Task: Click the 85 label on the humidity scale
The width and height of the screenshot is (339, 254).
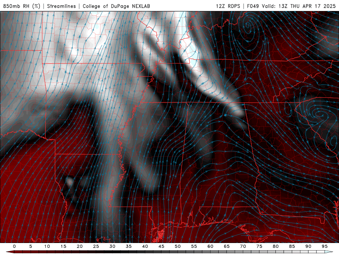Action: coord(292,246)
